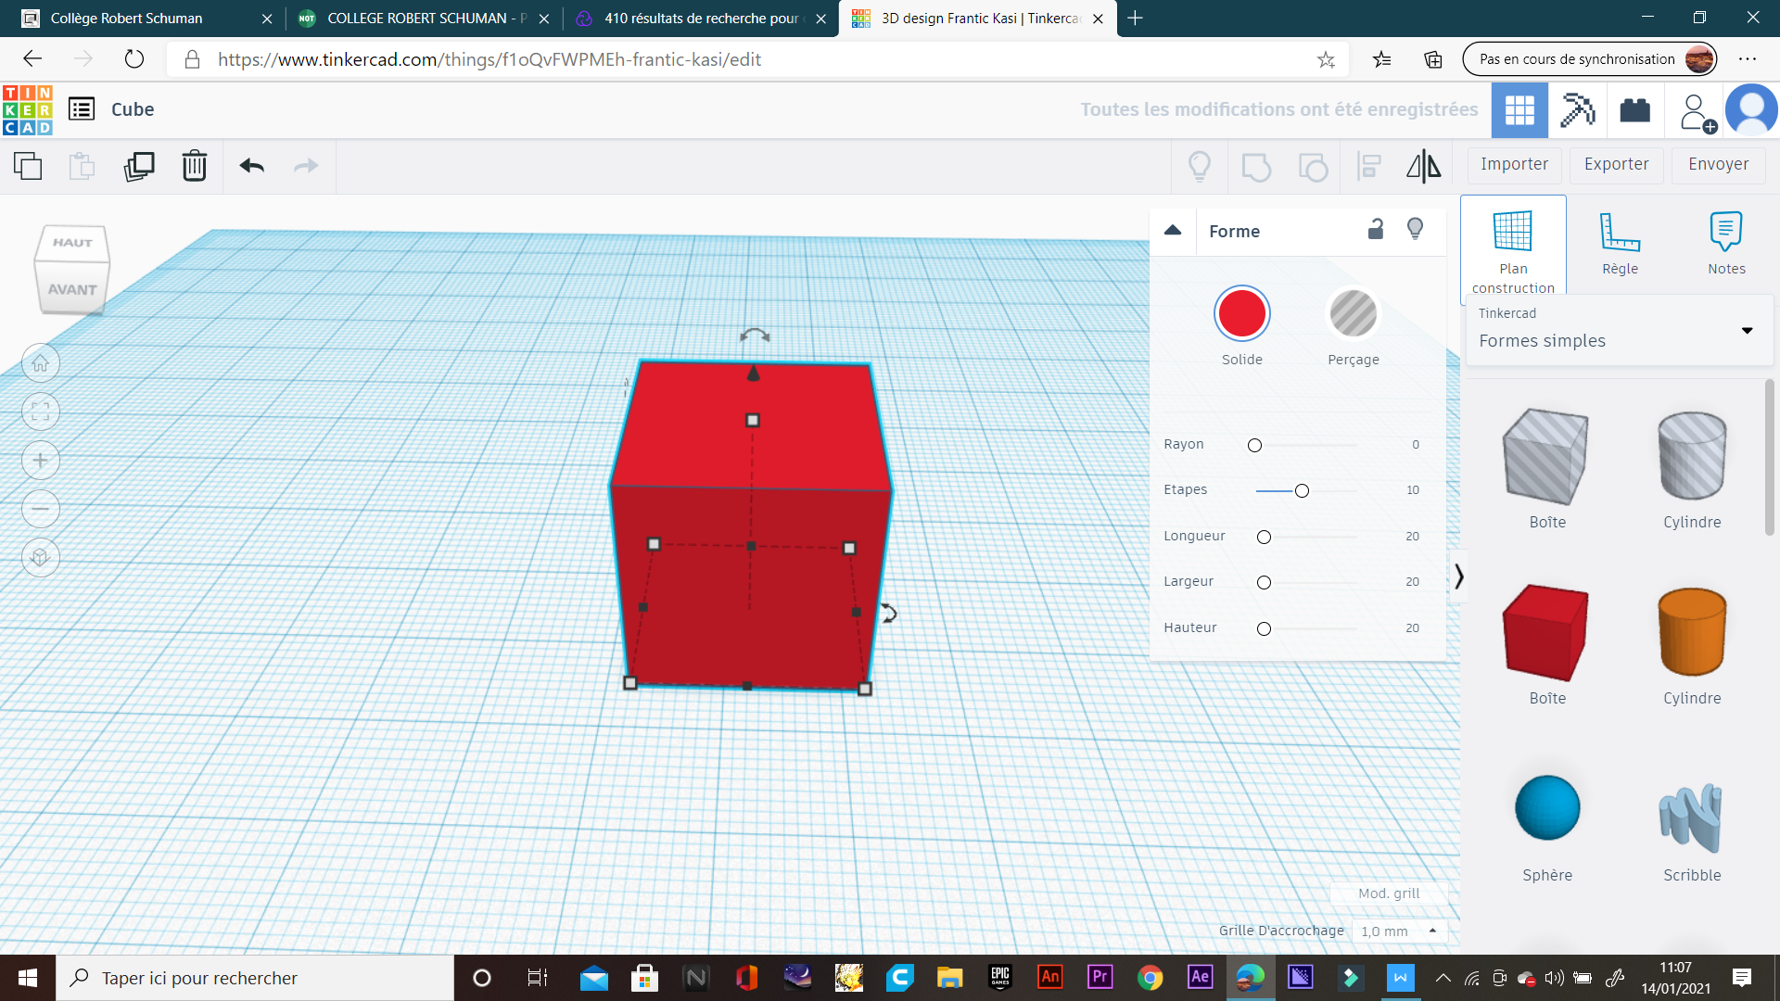Open the Règle ruler tool
The height and width of the screenshot is (1001, 1780).
(x=1620, y=243)
